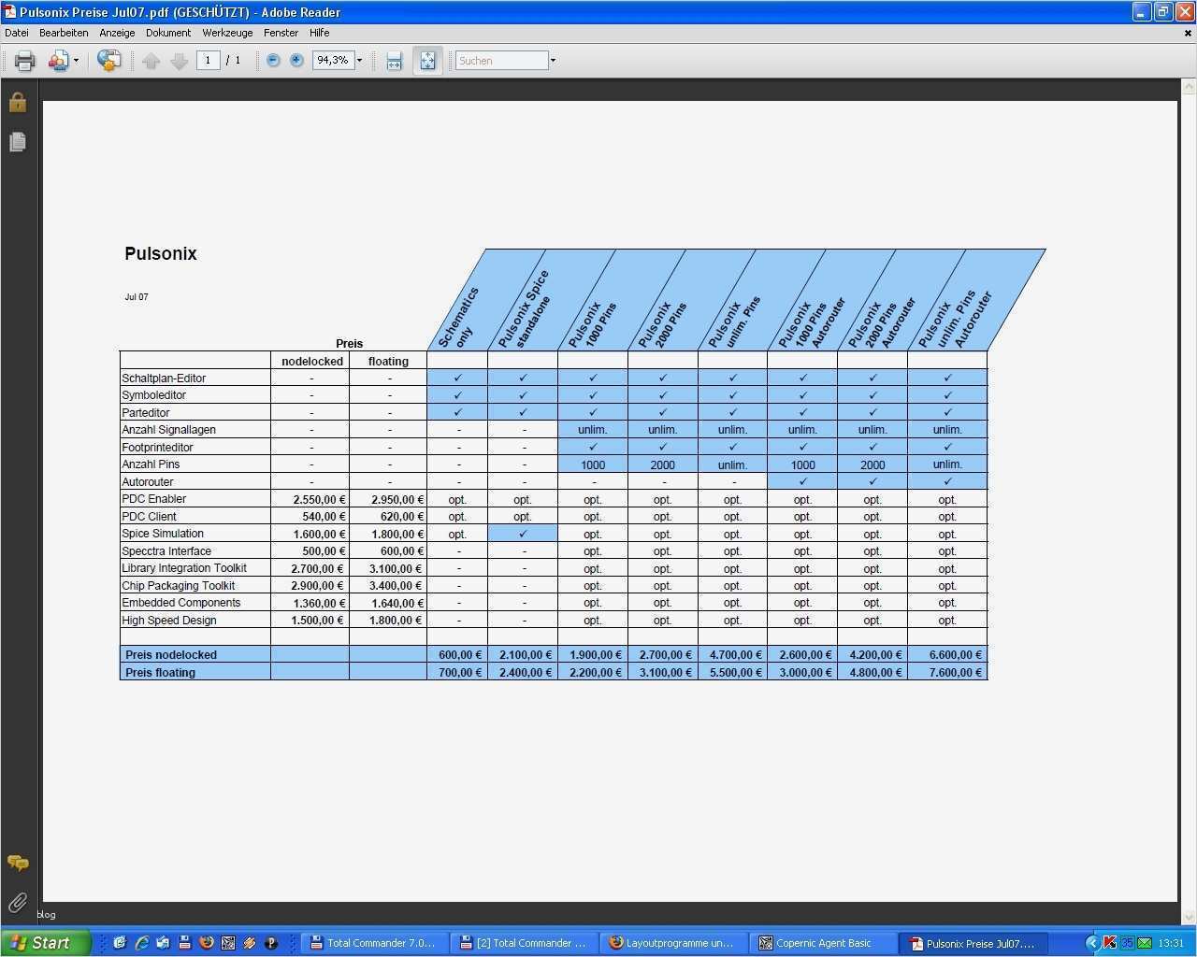Click the Adobe Reader PDF title bar icon

click(x=9, y=12)
